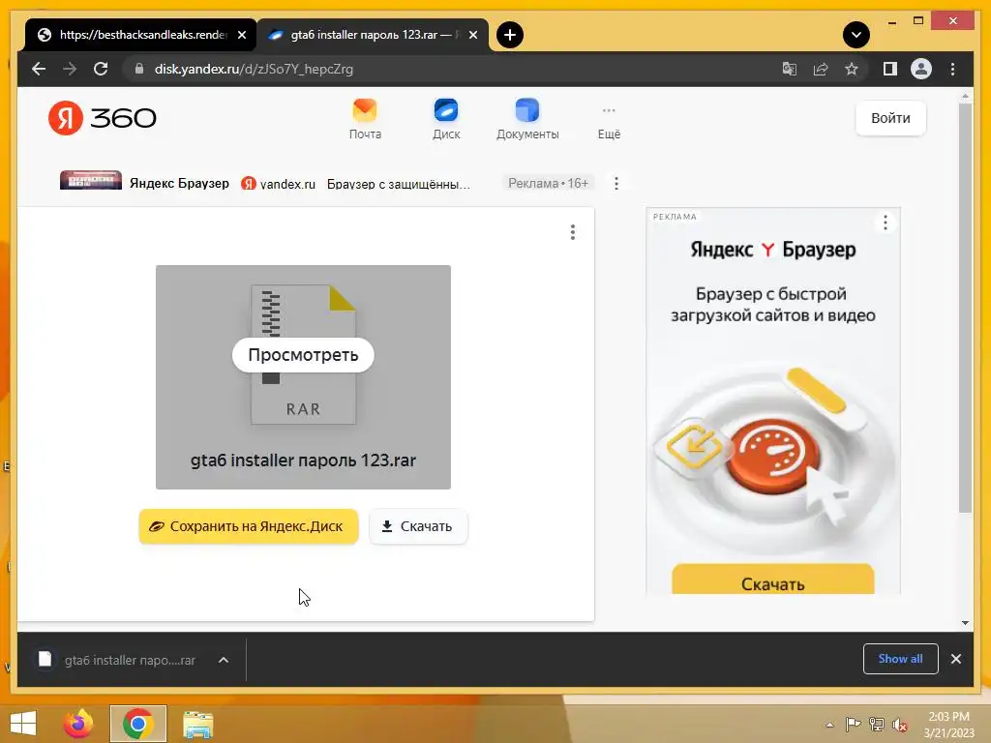The image size is (991, 743).
Task: Download the file with the Скачать button
Action: (418, 526)
